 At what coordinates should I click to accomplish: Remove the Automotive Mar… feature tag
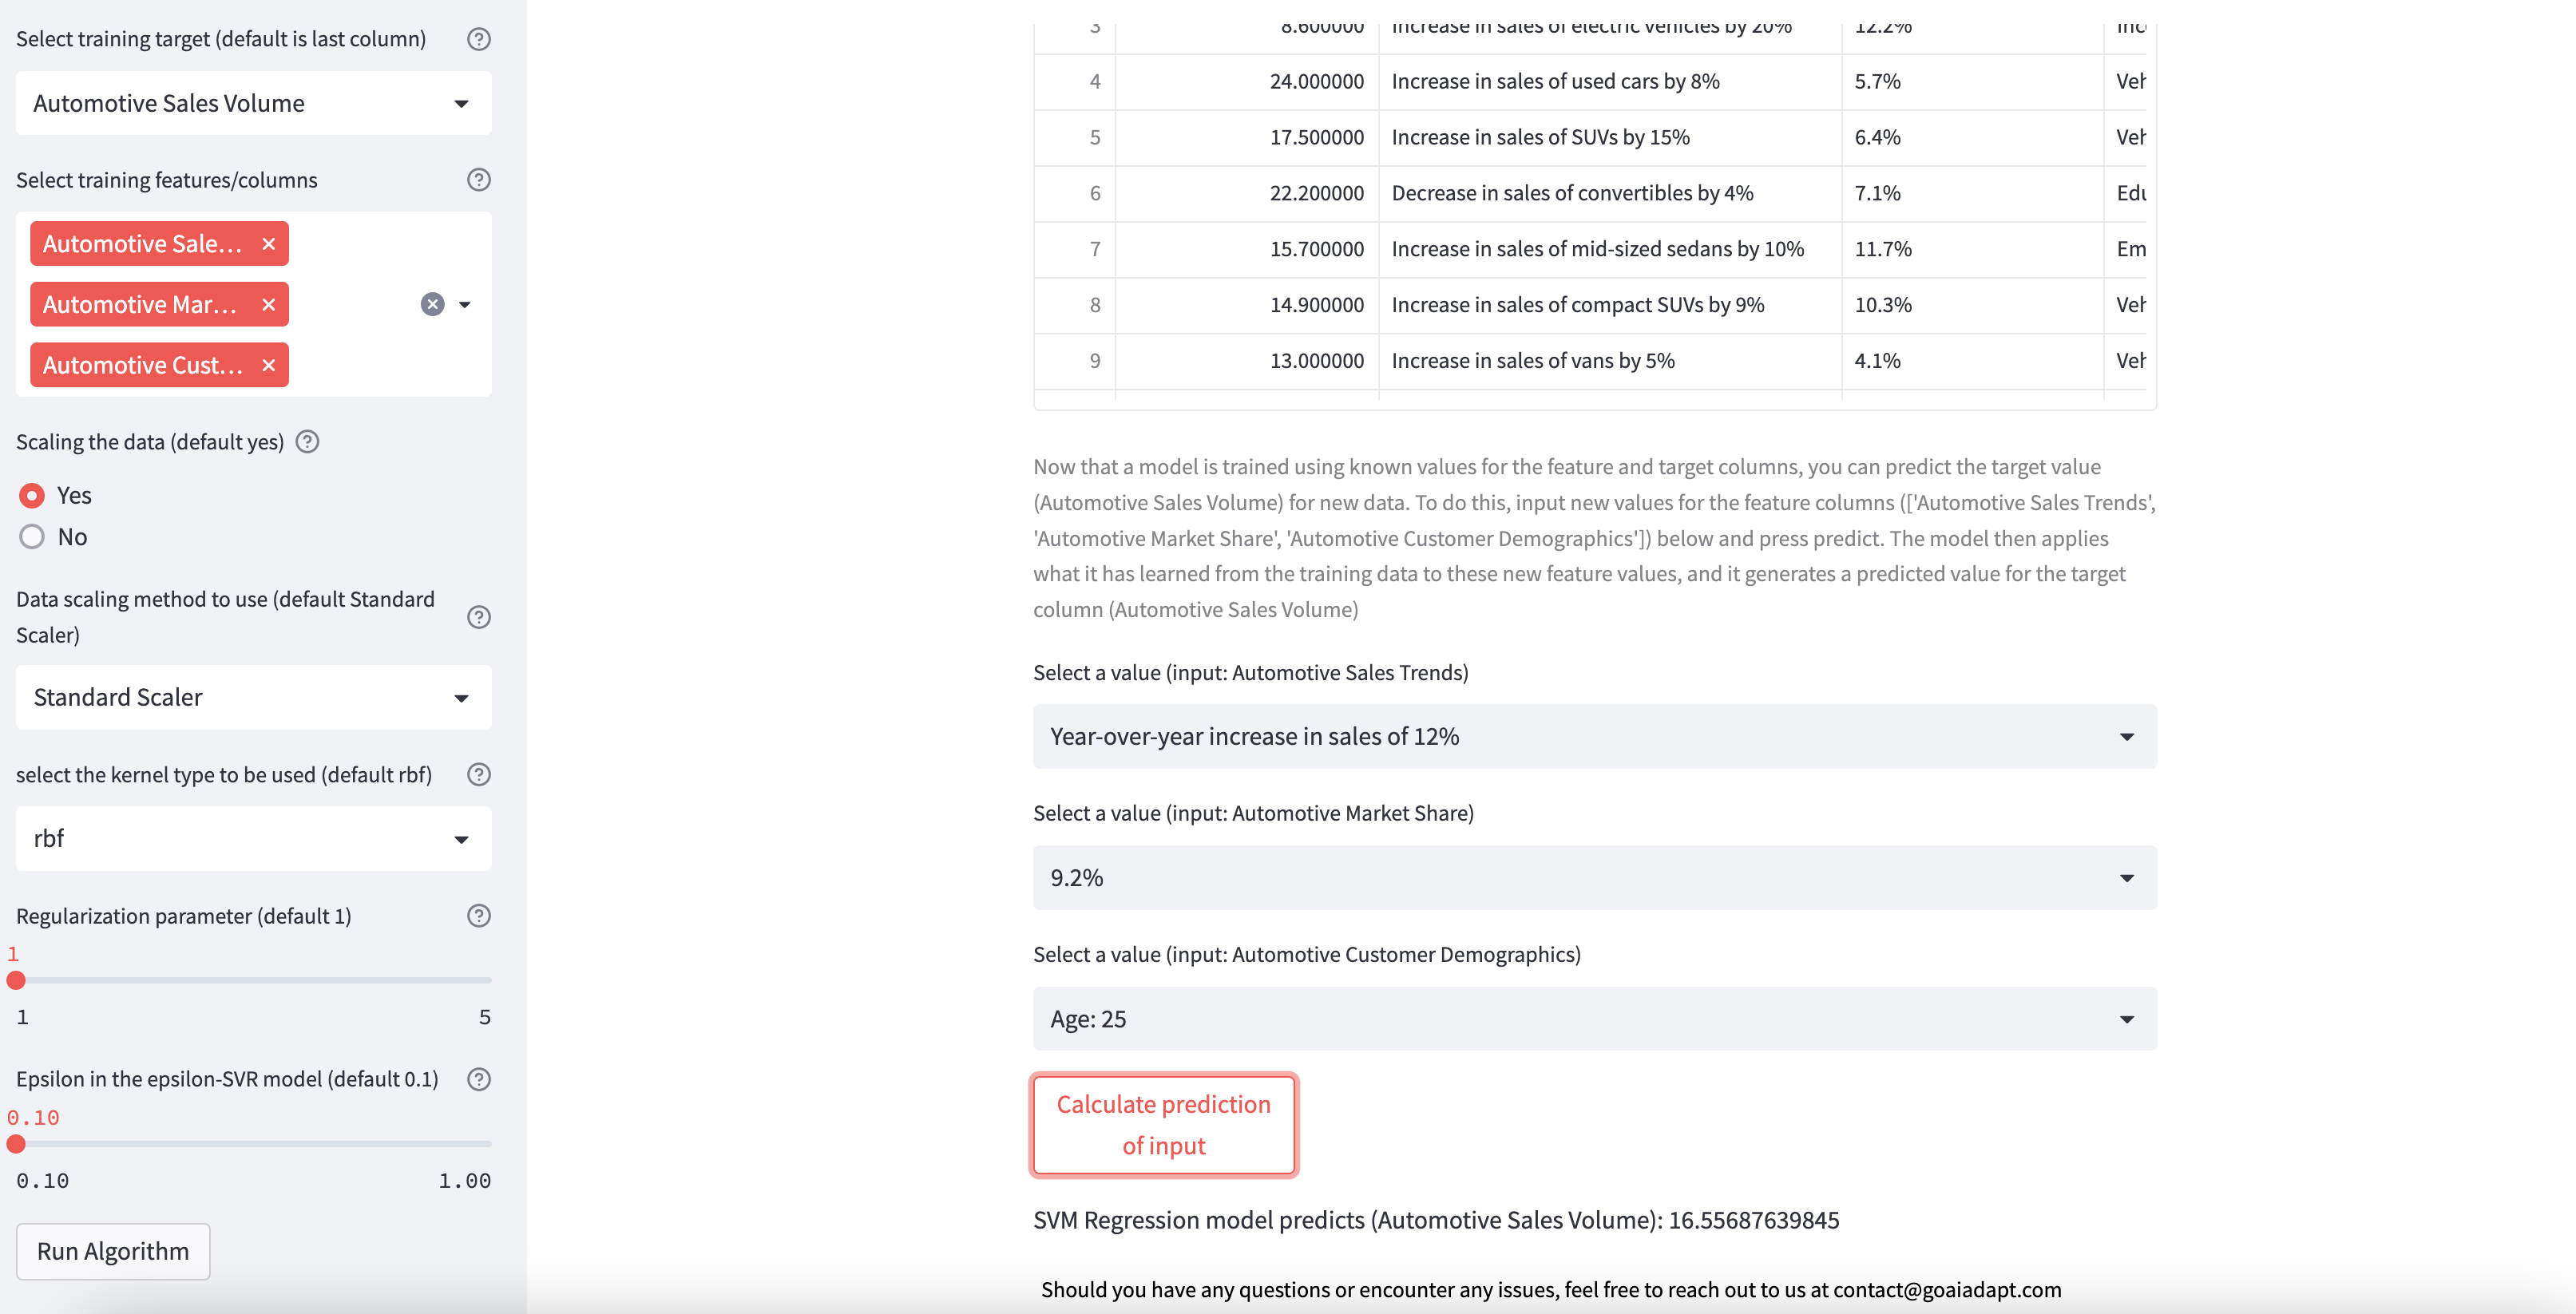click(x=268, y=304)
